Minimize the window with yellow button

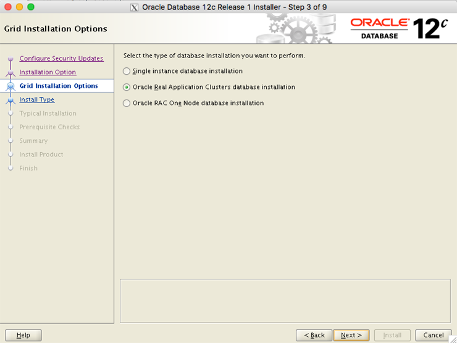19,7
